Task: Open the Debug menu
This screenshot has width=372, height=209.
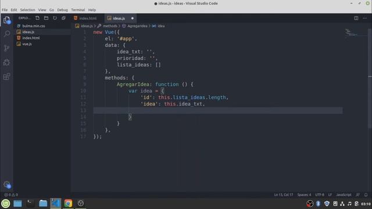Action: 62,10
